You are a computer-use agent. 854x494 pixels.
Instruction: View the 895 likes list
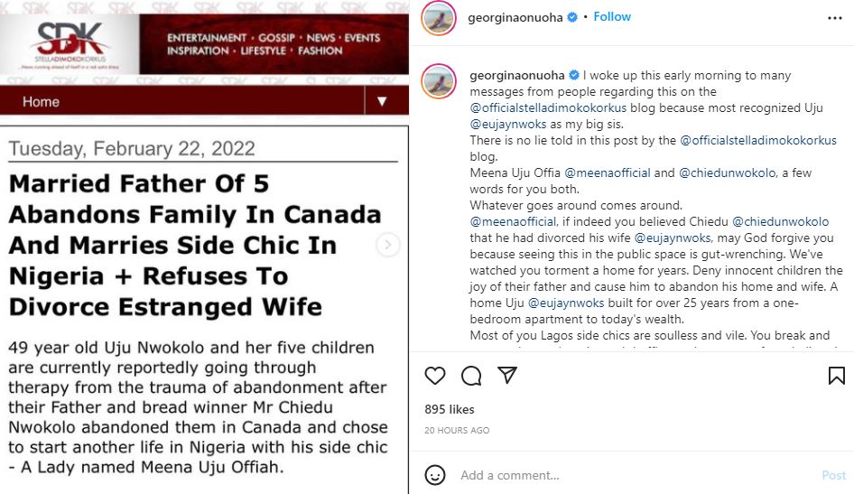(449, 409)
